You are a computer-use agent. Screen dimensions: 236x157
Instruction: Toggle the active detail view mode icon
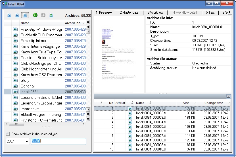(25, 15)
